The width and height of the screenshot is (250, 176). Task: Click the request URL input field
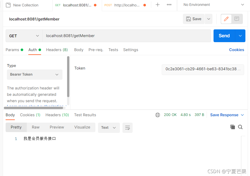[127, 36]
